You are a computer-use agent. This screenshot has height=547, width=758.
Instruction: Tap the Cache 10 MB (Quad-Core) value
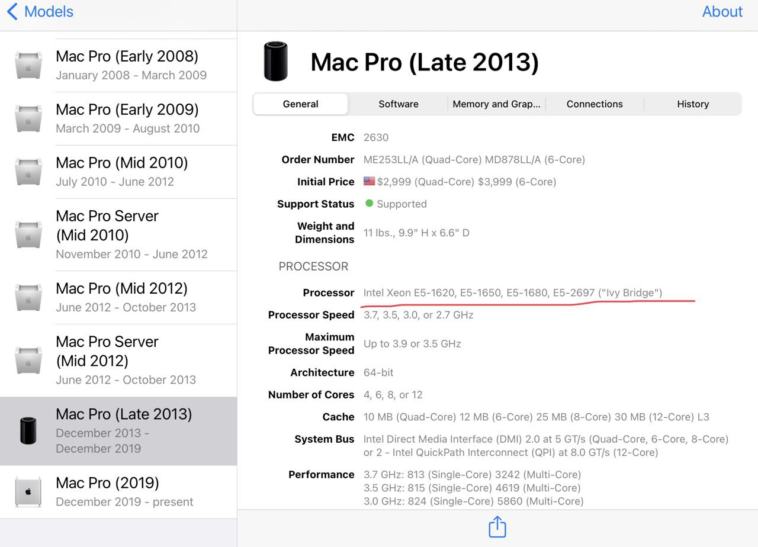(537, 417)
